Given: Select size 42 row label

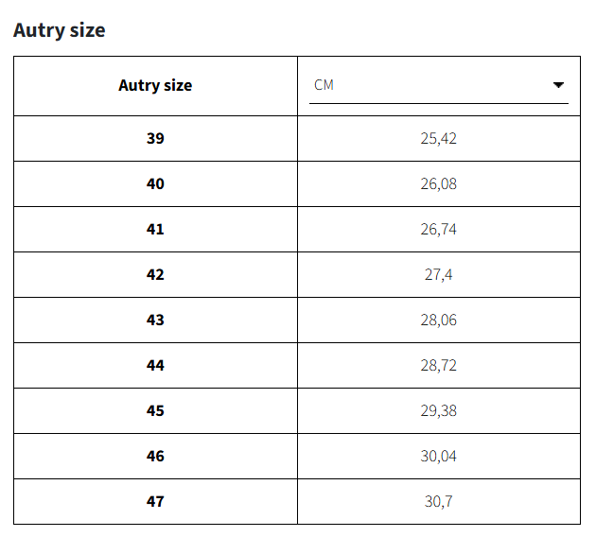Looking at the screenshot, I should [155, 274].
